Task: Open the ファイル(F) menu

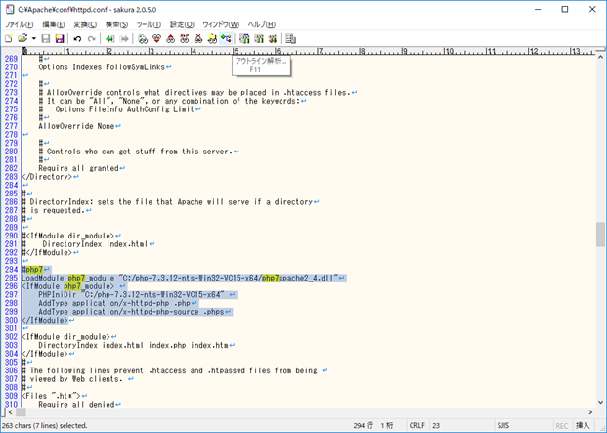Action: pyautogui.click(x=19, y=24)
